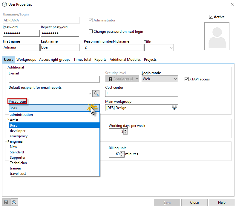Click the floppy disk save icon
Viewport: 236px width, 207px height.
6,202
